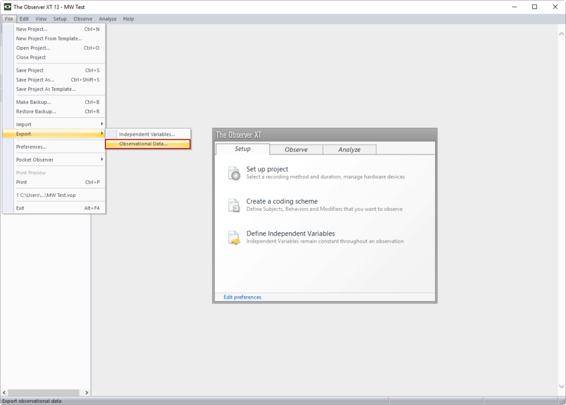The width and height of the screenshot is (566, 405).
Task: Click the Observer XT icon in title bar
Action: pos(7,7)
